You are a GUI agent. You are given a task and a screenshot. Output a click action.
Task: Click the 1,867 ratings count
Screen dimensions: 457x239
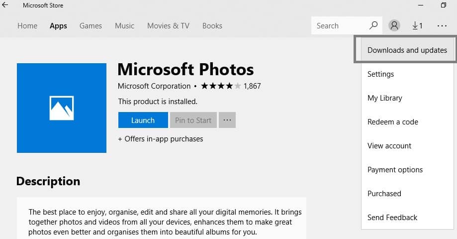click(x=253, y=86)
